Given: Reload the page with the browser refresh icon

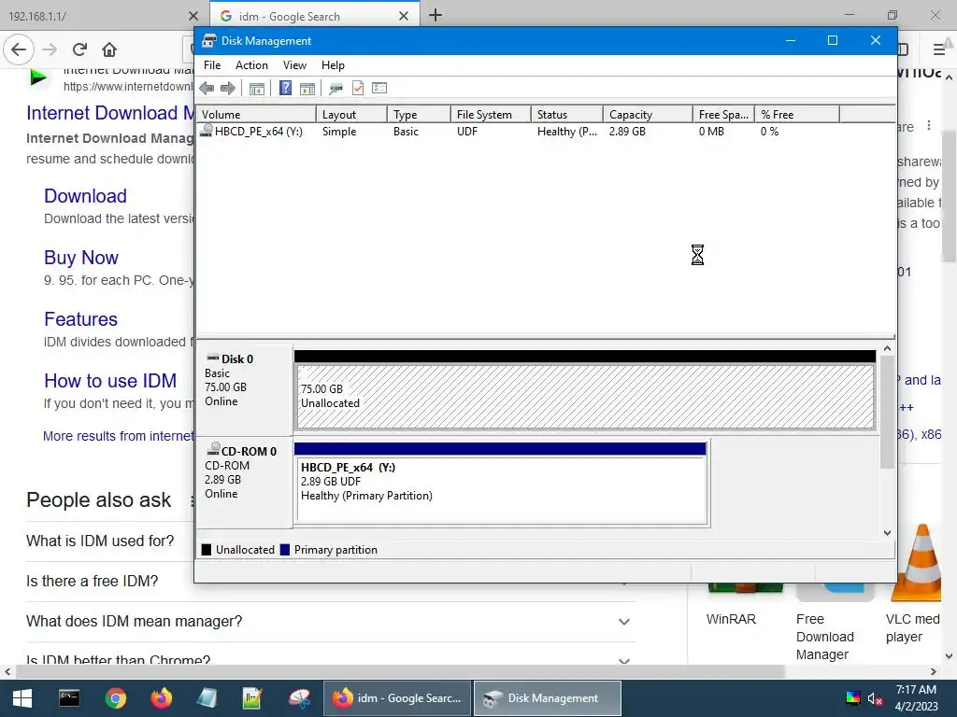Looking at the screenshot, I should [x=79, y=49].
